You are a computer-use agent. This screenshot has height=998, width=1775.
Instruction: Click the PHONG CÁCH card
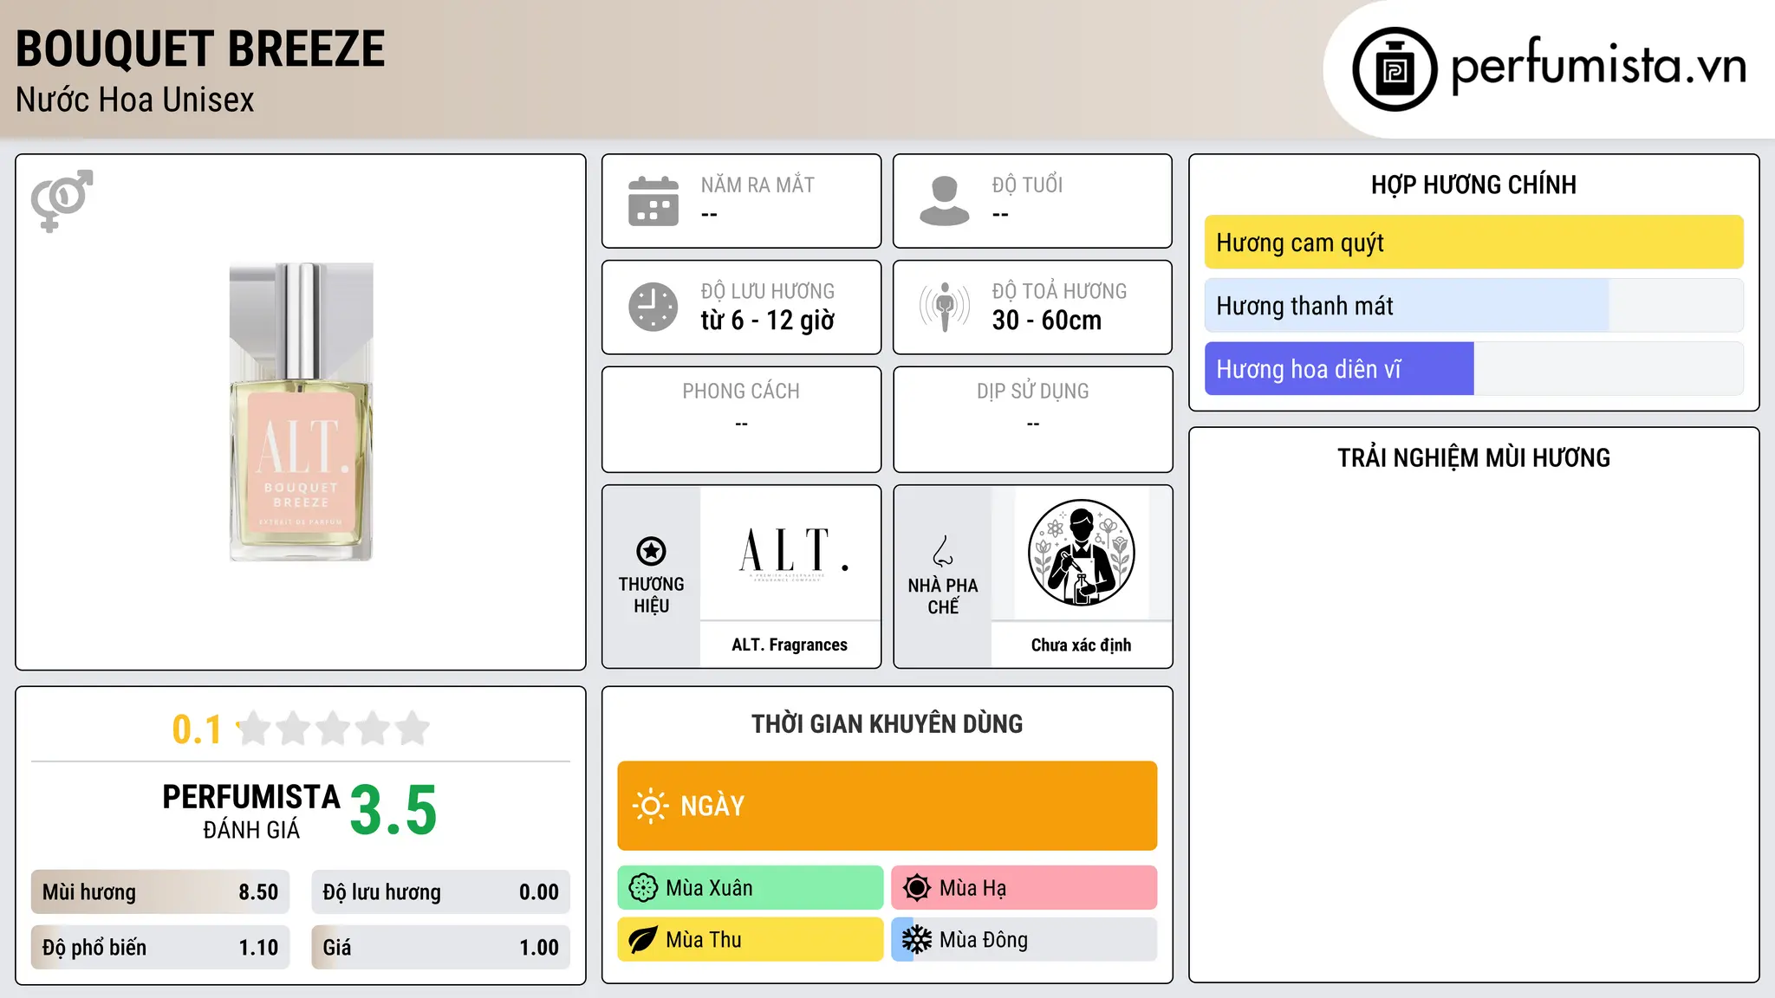[741, 419]
